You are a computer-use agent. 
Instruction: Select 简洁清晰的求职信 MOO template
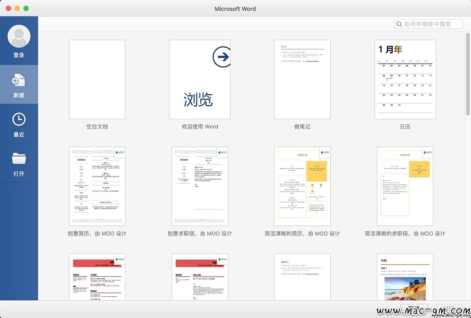tap(405, 186)
